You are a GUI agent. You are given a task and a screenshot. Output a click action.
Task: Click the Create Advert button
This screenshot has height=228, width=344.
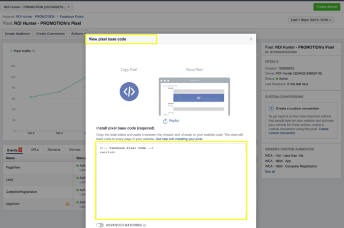(x=327, y=7)
